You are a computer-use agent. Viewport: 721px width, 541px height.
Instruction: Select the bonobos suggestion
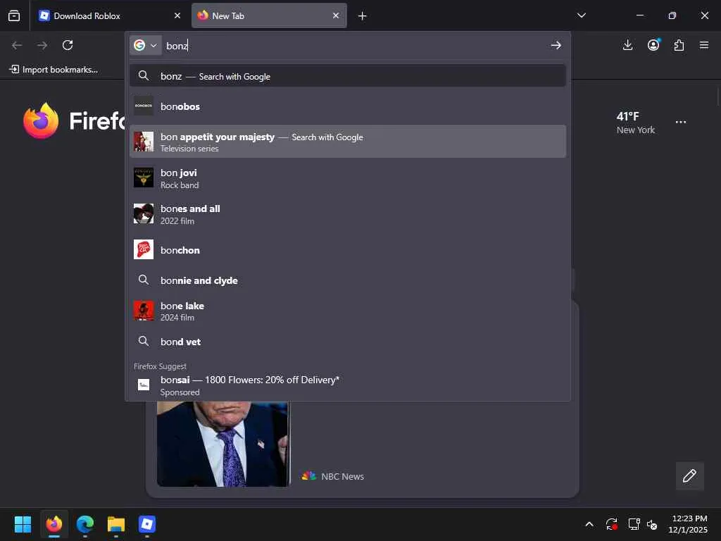(x=348, y=106)
